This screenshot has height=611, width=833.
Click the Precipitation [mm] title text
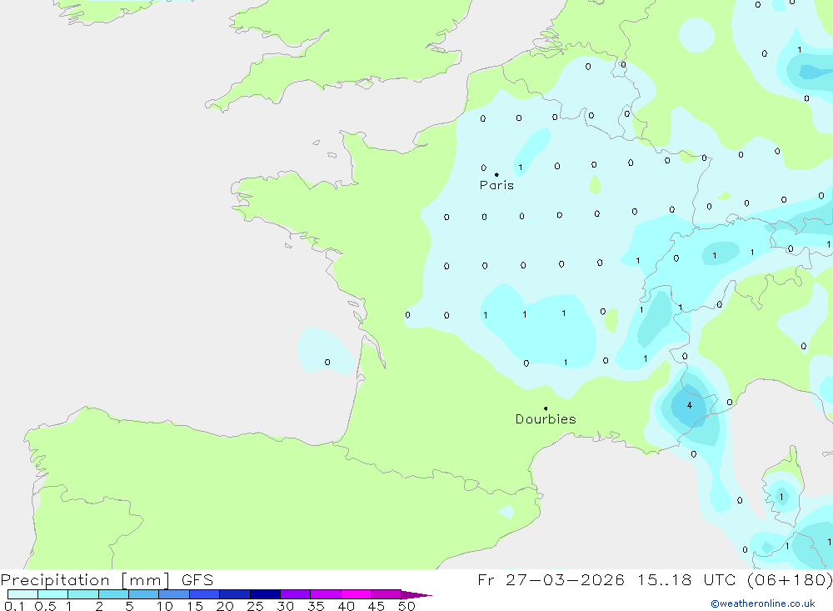coord(82,580)
